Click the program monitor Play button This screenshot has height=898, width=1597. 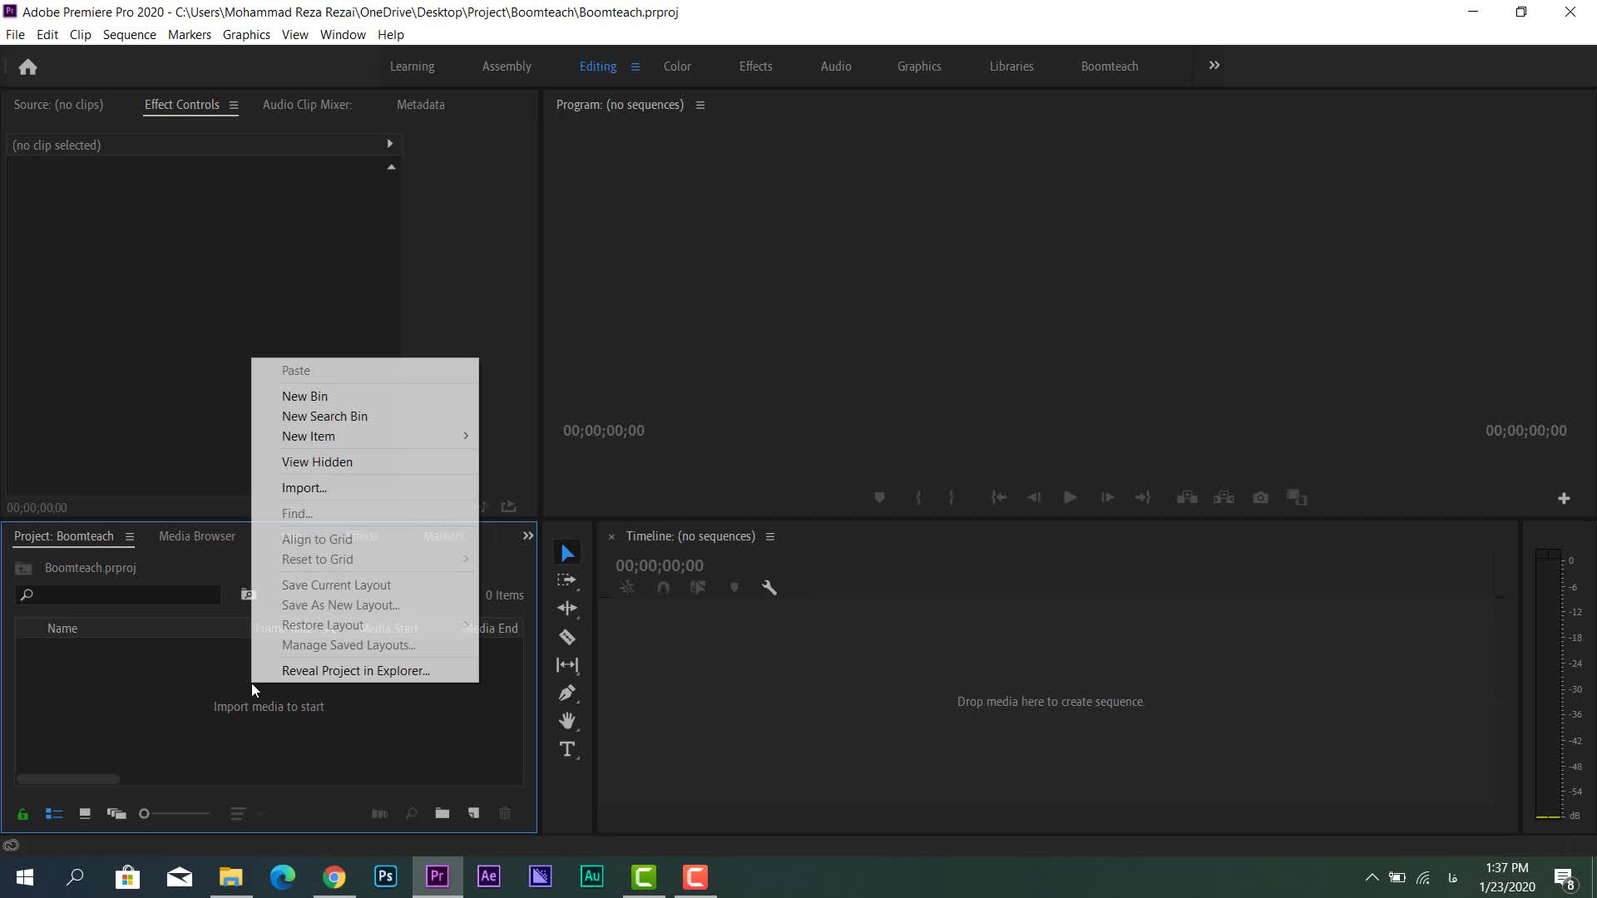coord(1070,497)
